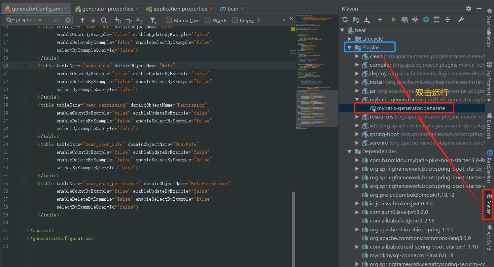The height and width of the screenshot is (267, 494).
Task: Open RestServices side panel
Action: pyautogui.click(x=489, y=167)
